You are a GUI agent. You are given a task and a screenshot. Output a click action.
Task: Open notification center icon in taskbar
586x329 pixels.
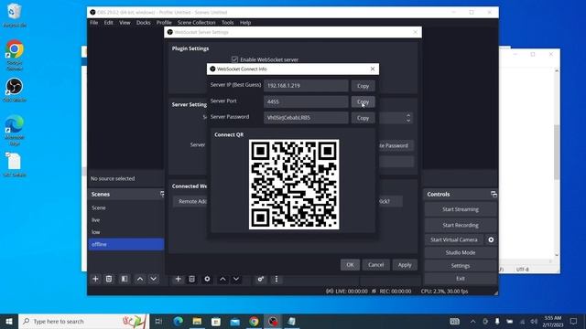click(x=574, y=321)
